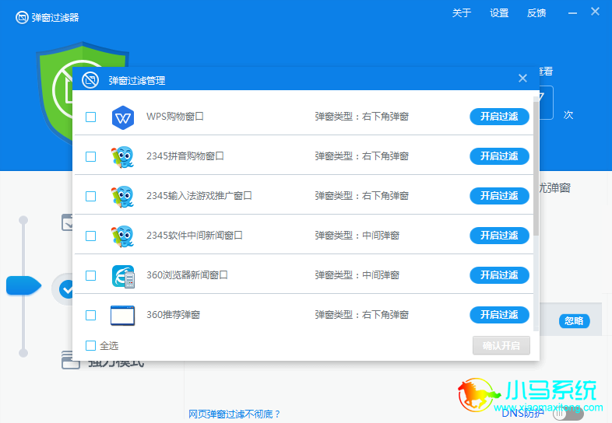The height and width of the screenshot is (423, 612).
Task: Click the 2345拼音购物窗口 name text
Action: [185, 156]
